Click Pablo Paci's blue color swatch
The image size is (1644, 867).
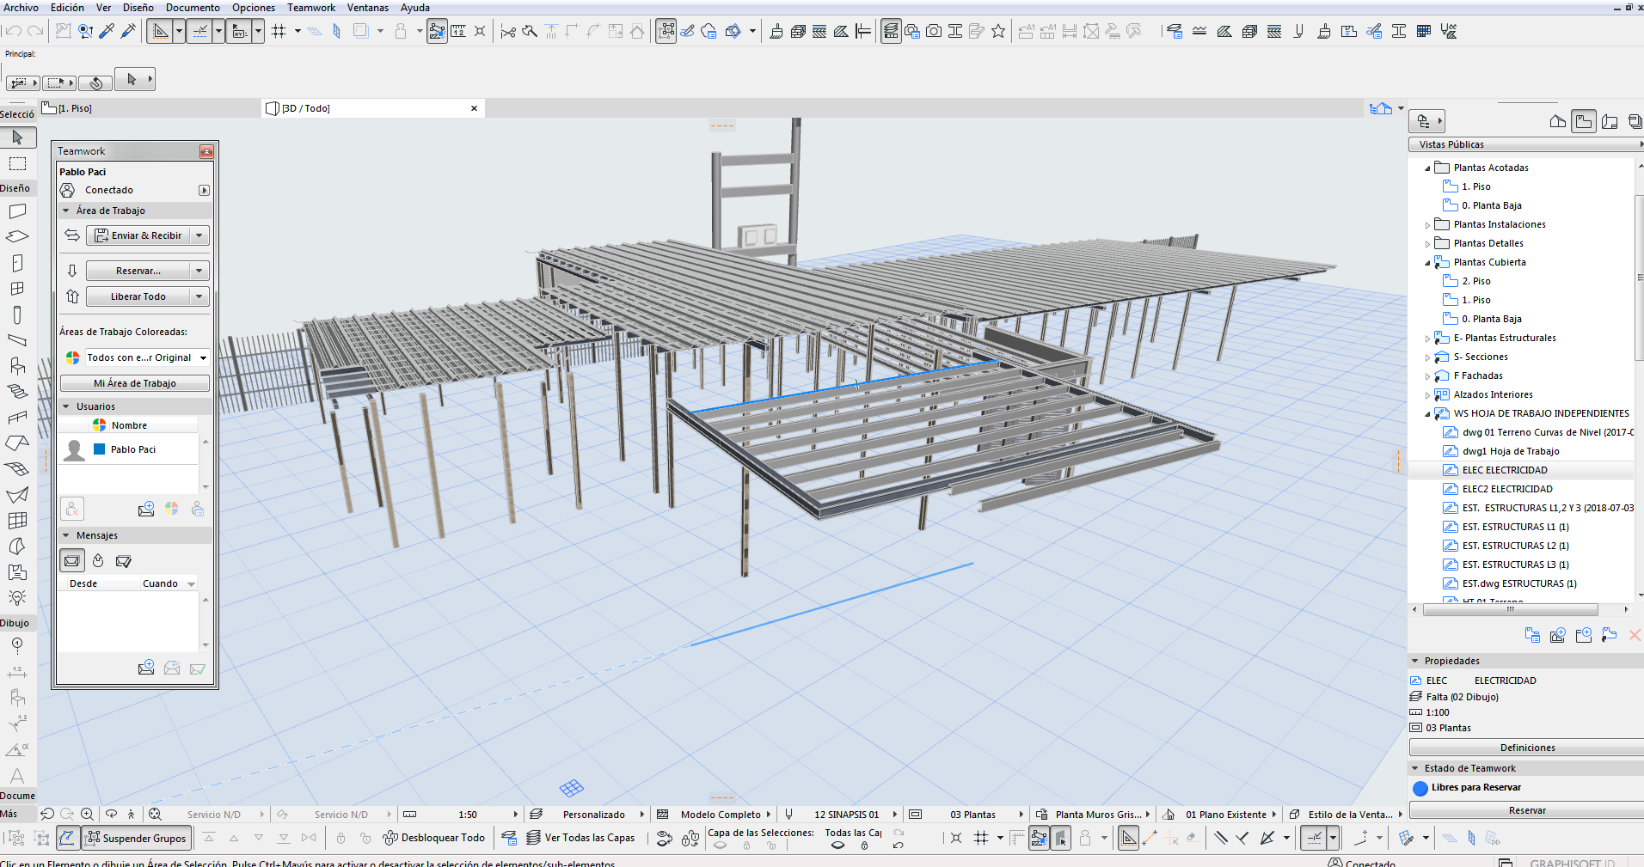pyautogui.click(x=99, y=449)
